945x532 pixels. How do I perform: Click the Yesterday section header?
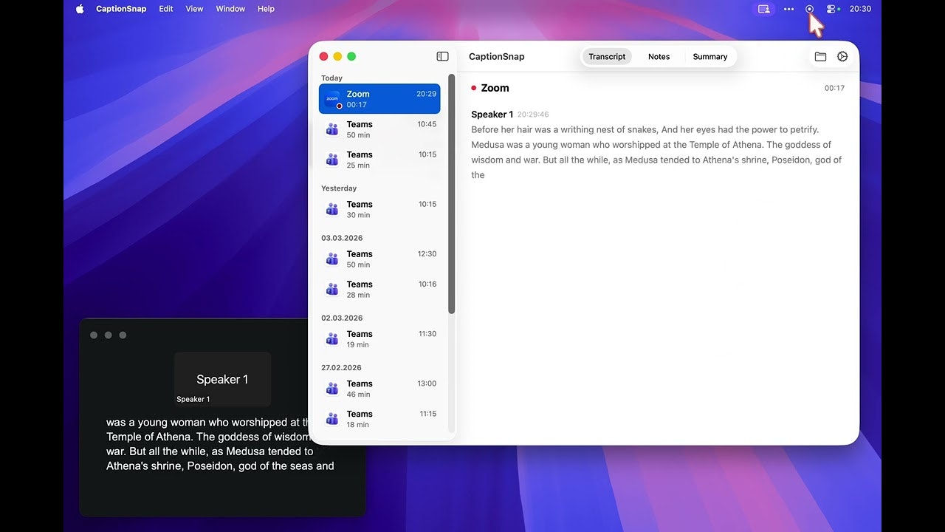point(339,188)
